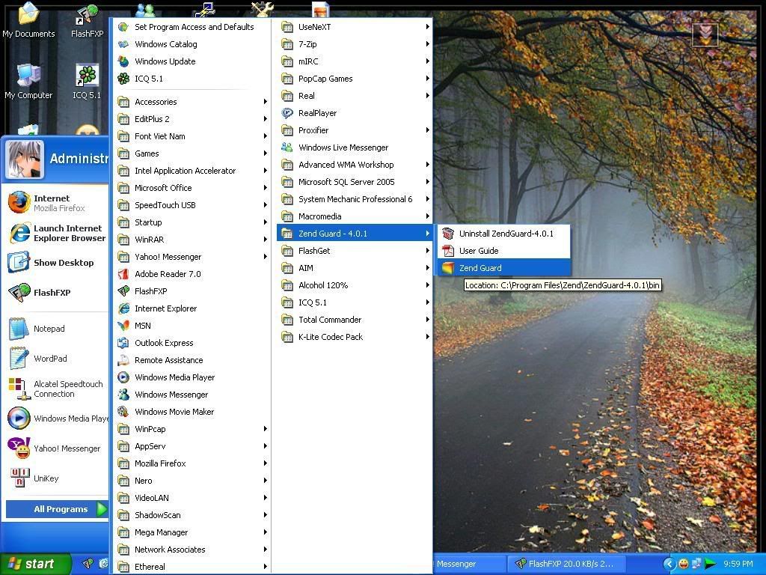
Task: Click the Administrator user avatar picture
Action: point(25,159)
